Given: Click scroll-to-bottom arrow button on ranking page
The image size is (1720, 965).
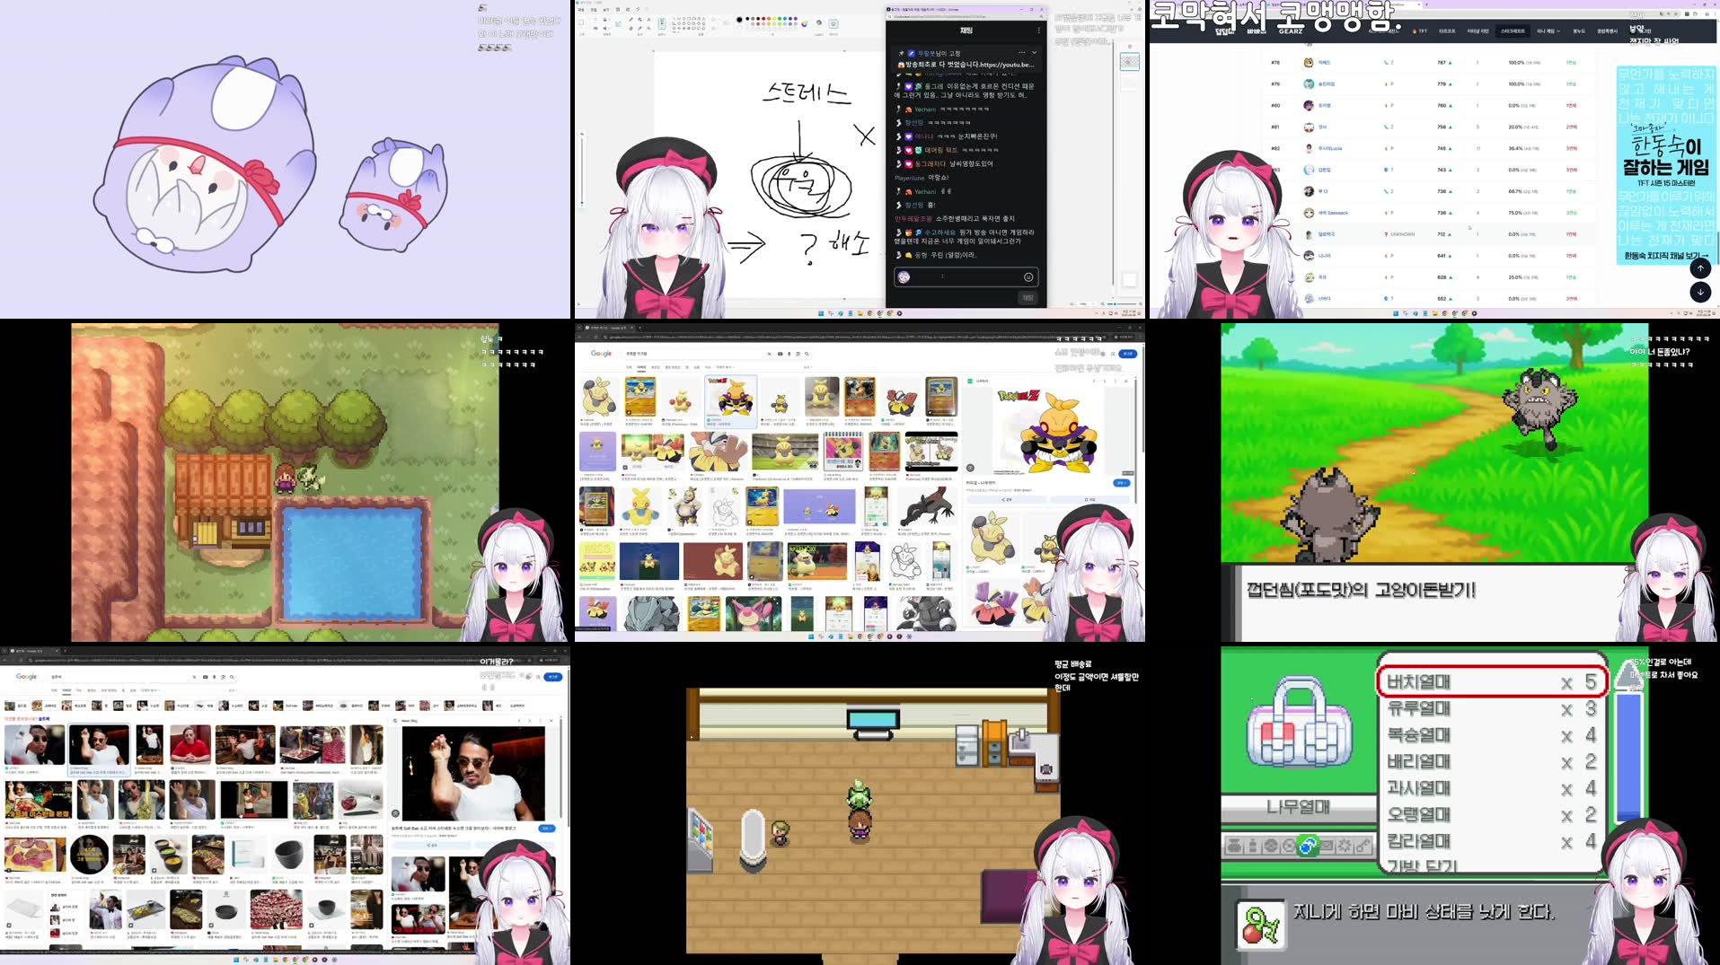Looking at the screenshot, I should [1700, 292].
